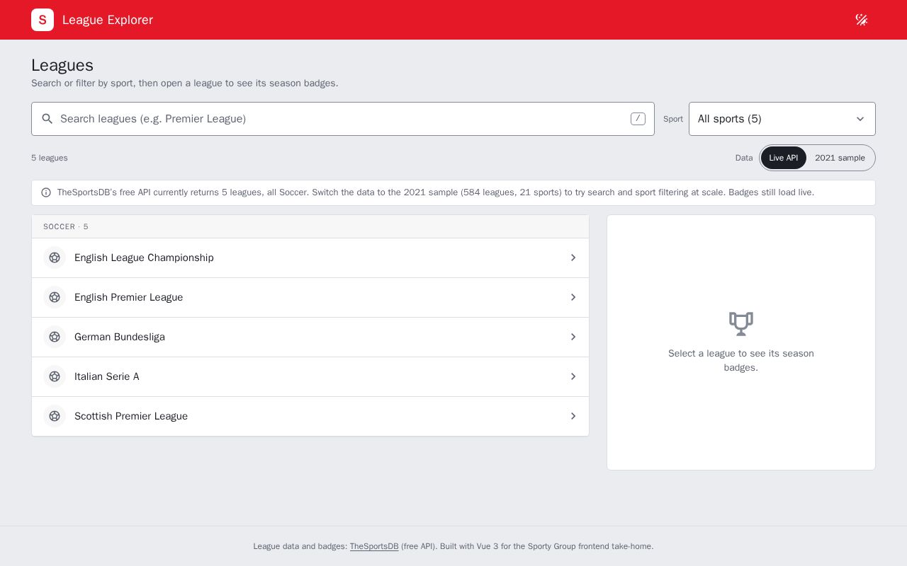Select the English League Championship name
Screen dimensions: 907x566
click(144, 258)
